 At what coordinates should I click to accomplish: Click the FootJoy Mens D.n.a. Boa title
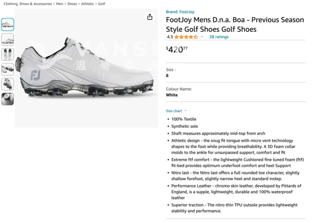click(235, 24)
